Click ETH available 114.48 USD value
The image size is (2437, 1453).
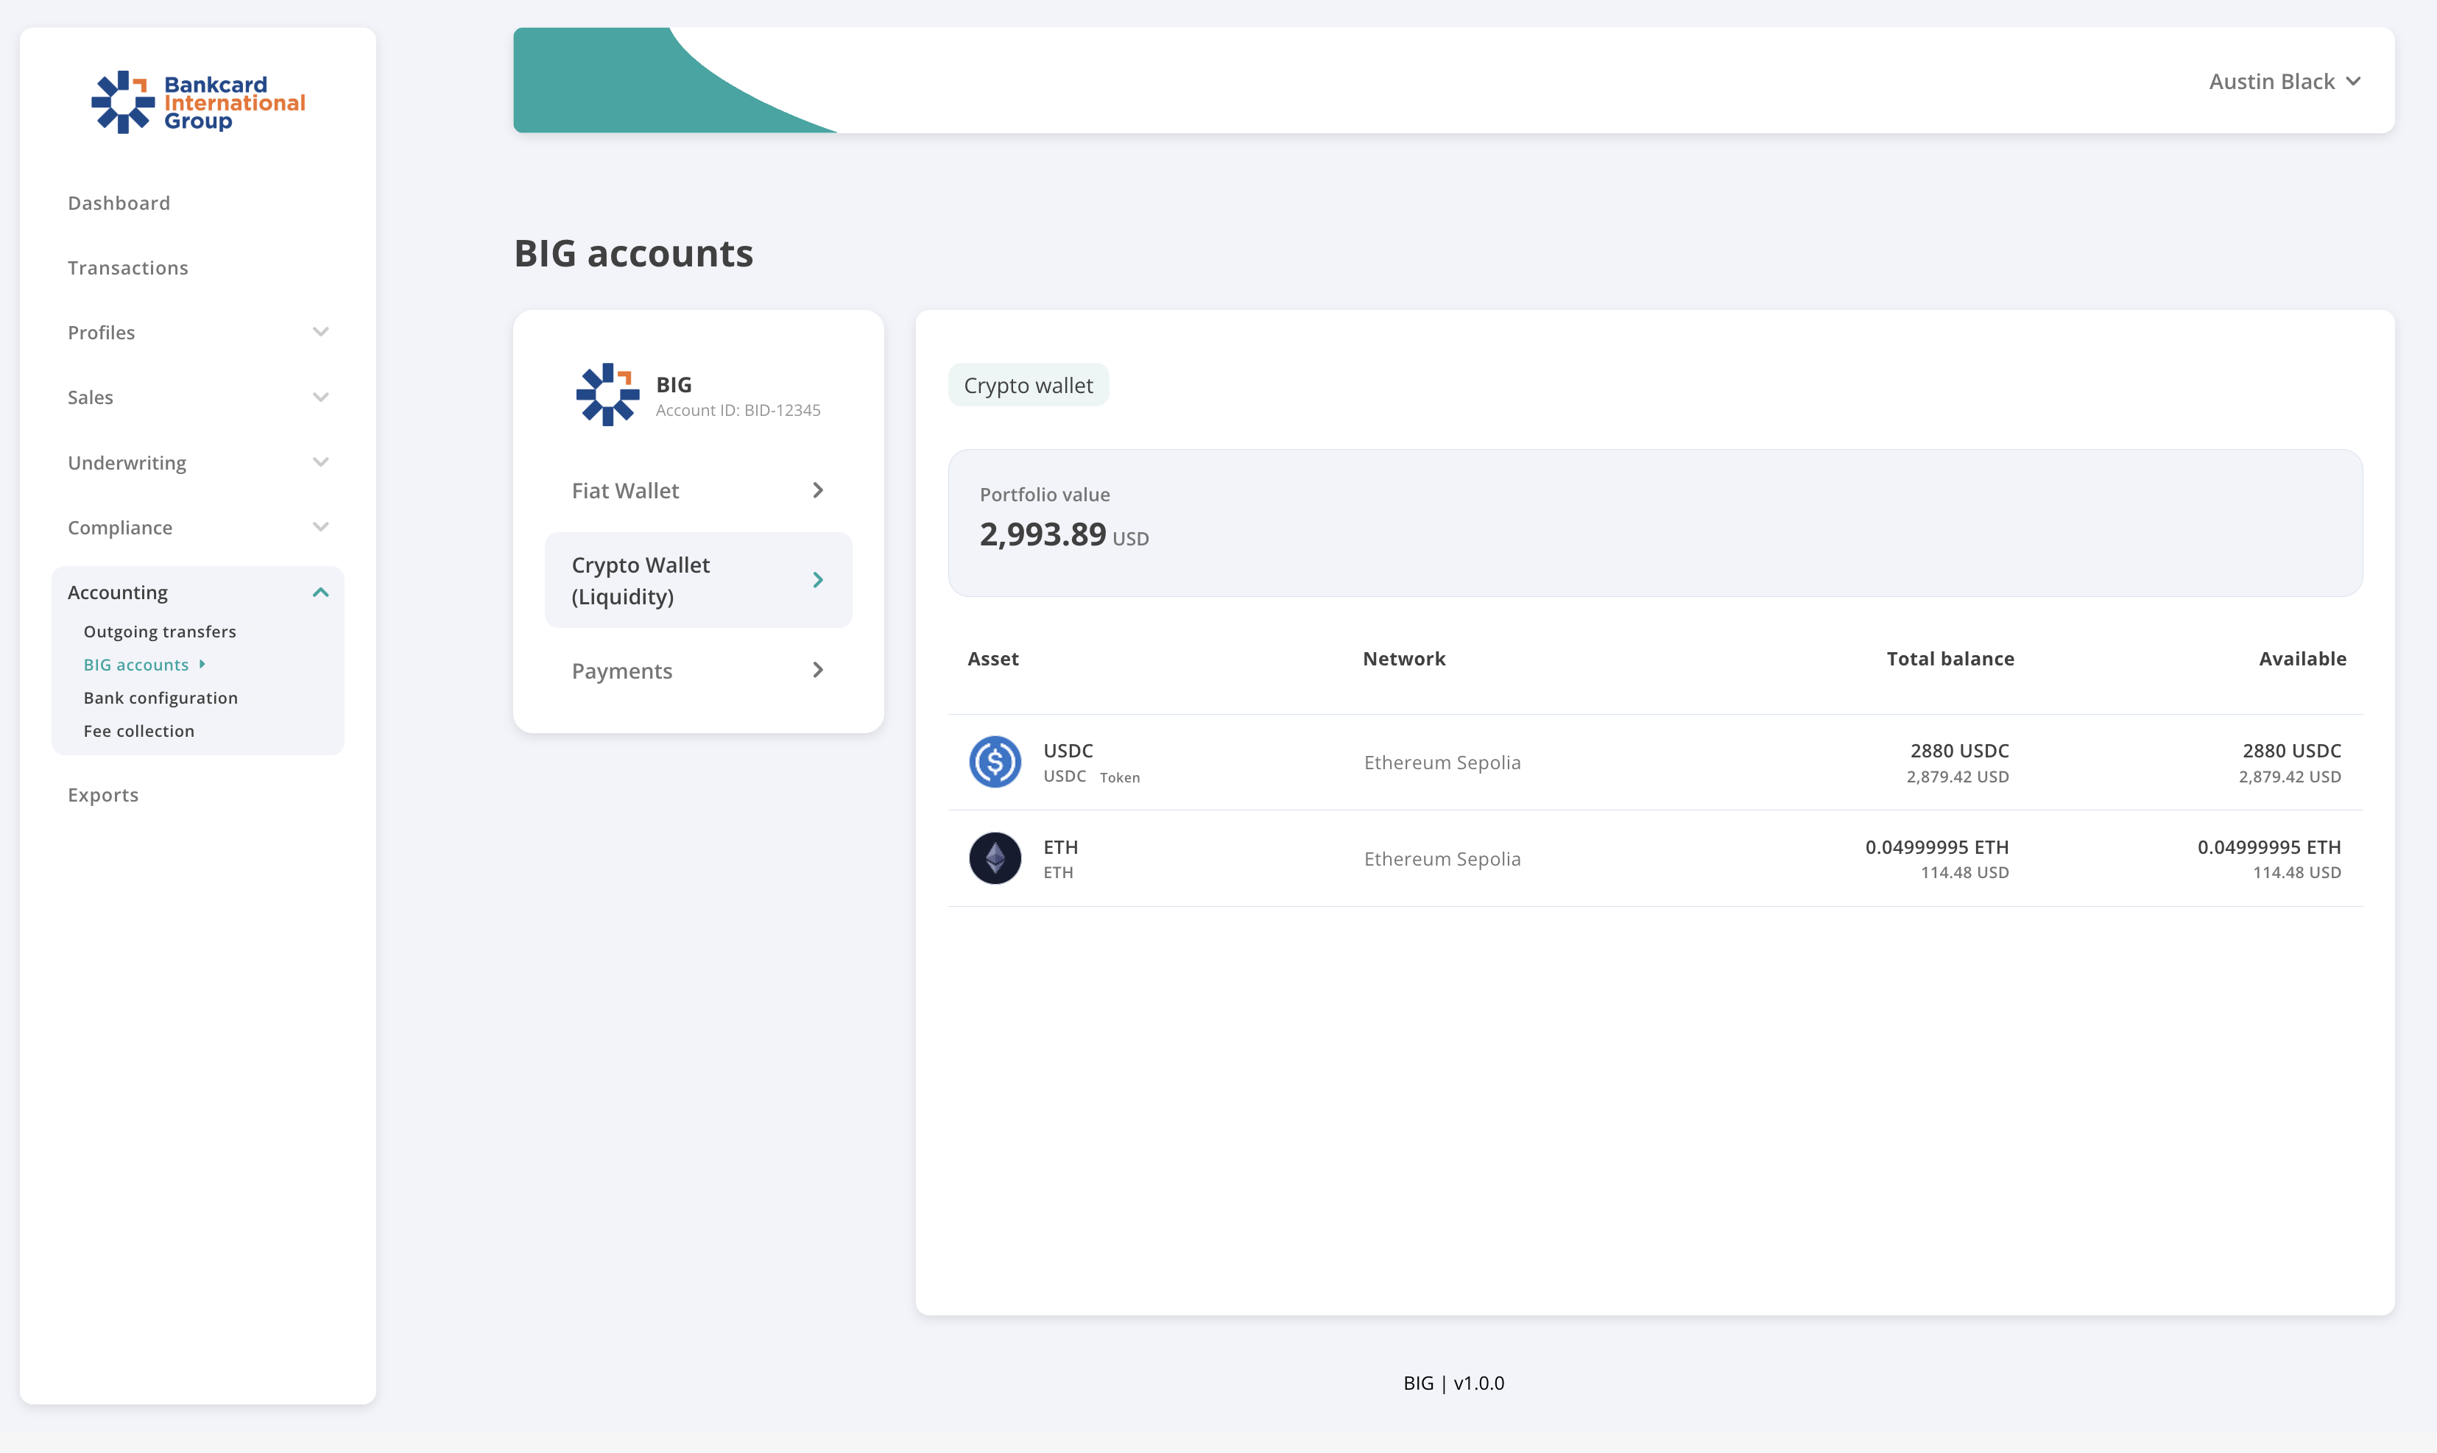[x=2297, y=874]
